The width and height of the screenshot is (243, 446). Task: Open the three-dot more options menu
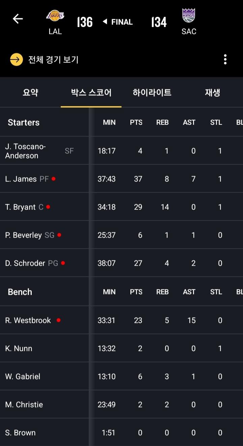point(225,60)
